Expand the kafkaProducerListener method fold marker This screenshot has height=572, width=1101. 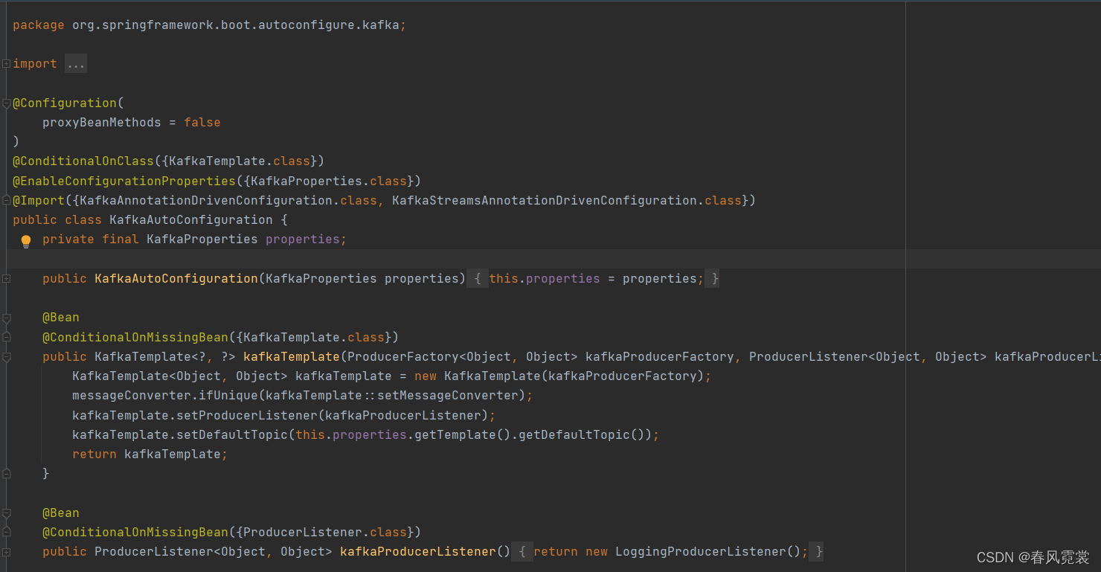point(6,552)
